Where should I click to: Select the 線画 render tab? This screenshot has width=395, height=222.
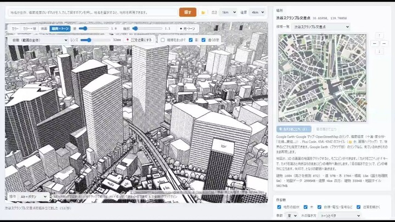44,29
